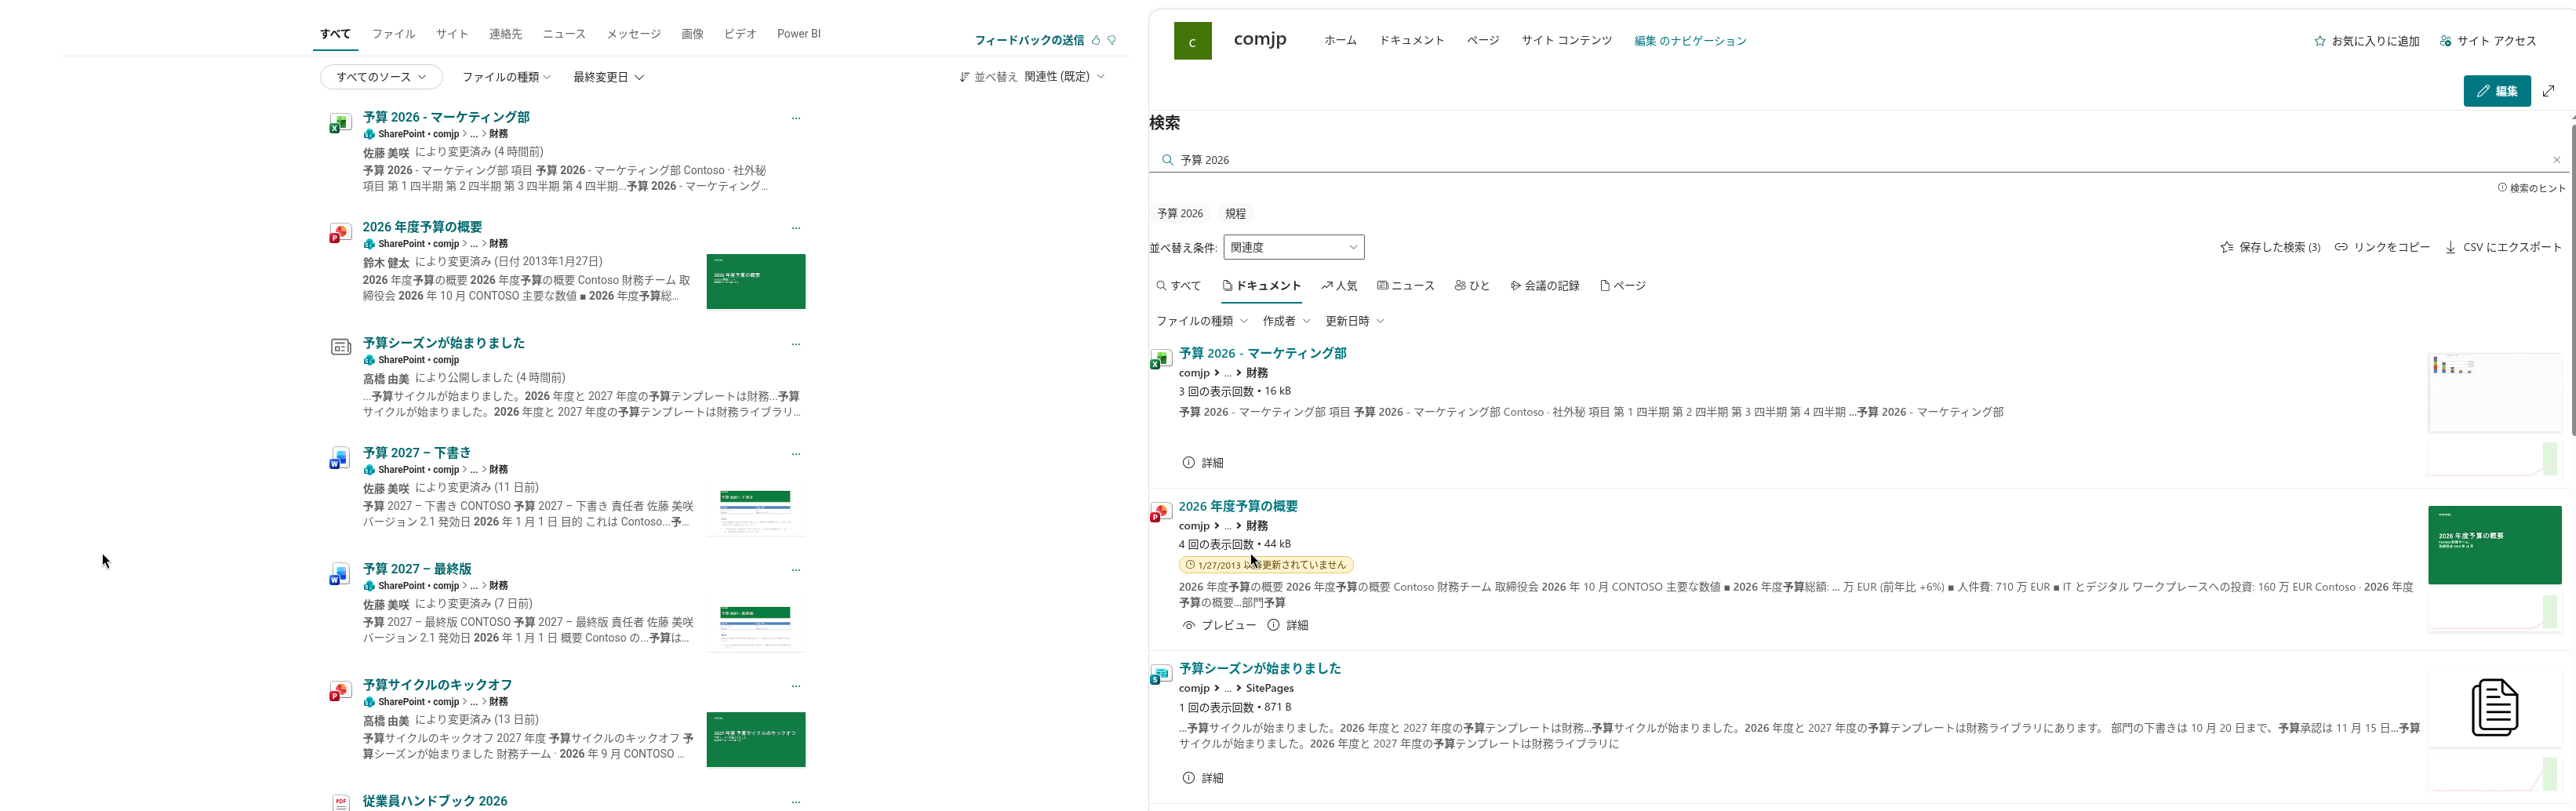Screen dimensions: 2576x811
Task: Open 検索のヒント search hints
Action: coord(2531,188)
